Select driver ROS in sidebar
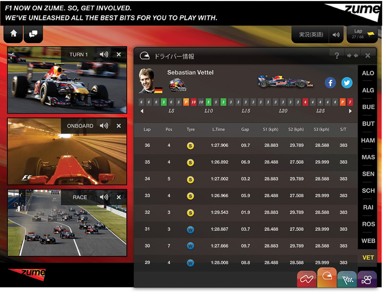385x297 pixels. click(x=368, y=224)
